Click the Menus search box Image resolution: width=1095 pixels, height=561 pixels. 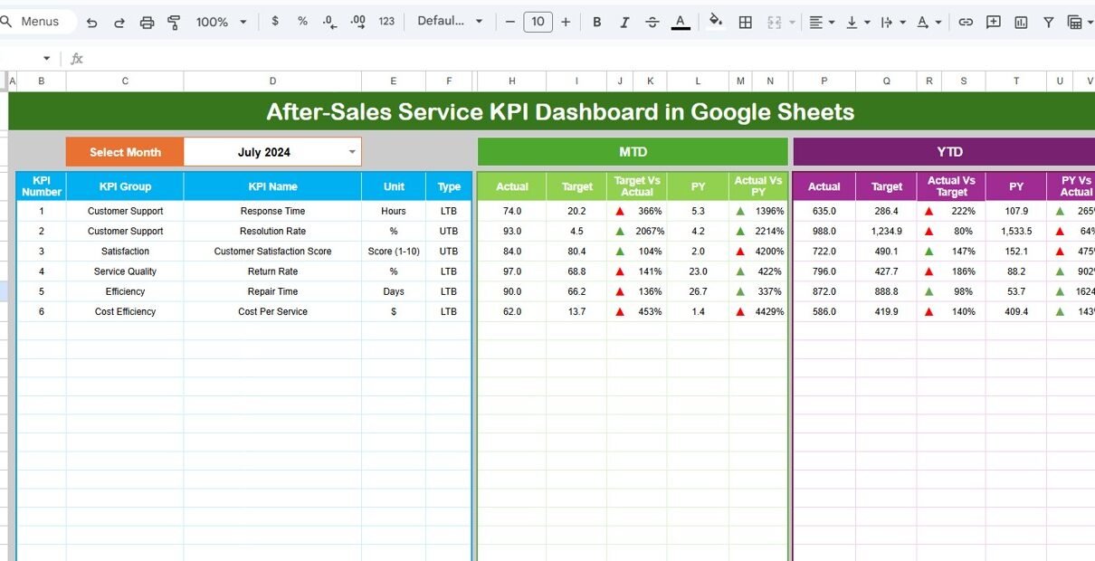(38, 22)
